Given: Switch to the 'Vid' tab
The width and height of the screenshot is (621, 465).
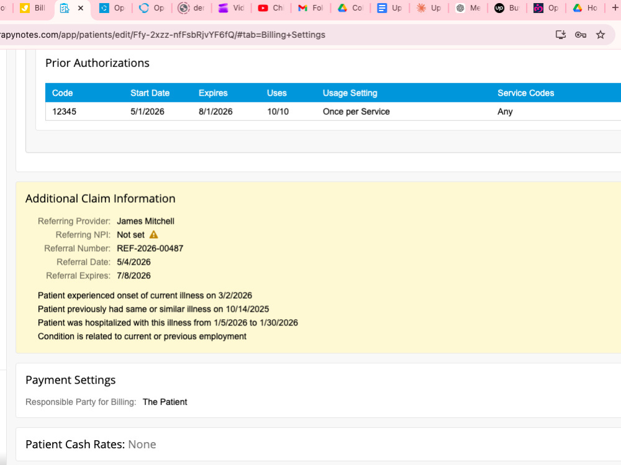Looking at the screenshot, I should 231,8.
